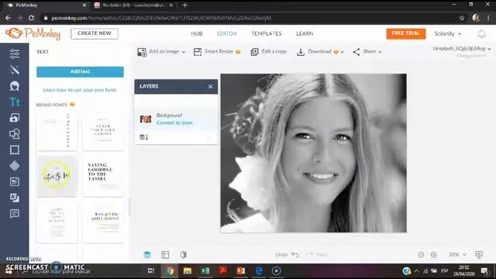Click the flatten layers icon in Layers panel
This screenshot has height=279, width=496.
(143, 137)
